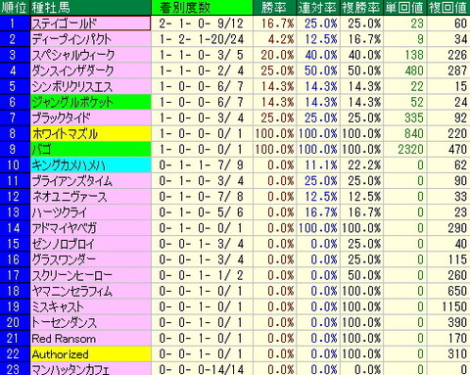
Task: Click rank number 22 cell
Action: click(15, 354)
